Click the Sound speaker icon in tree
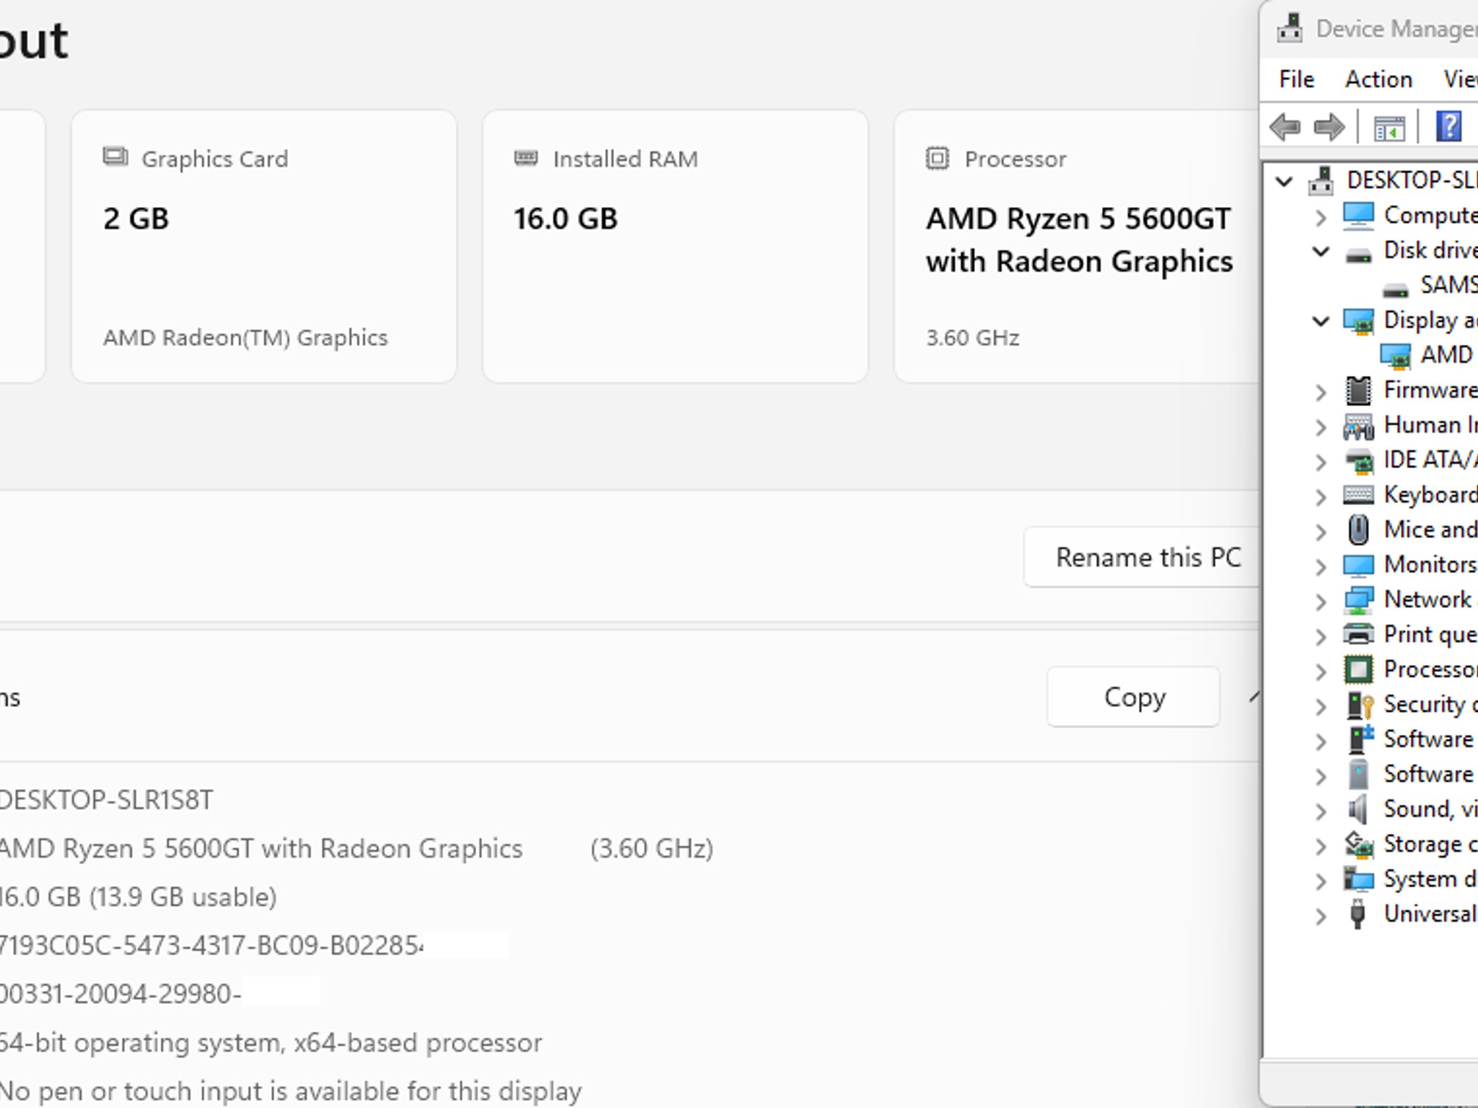 (1357, 810)
